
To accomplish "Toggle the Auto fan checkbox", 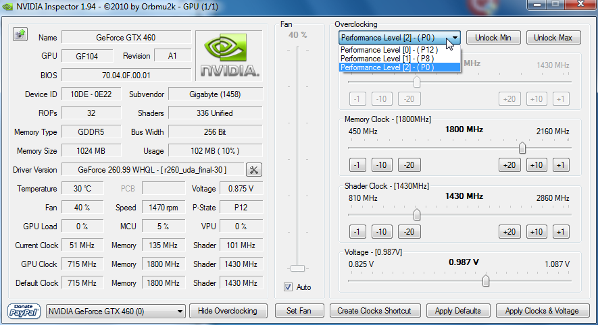I will tap(289, 287).
